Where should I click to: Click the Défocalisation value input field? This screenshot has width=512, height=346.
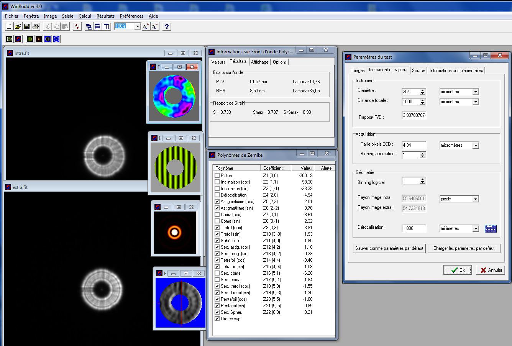click(x=414, y=228)
